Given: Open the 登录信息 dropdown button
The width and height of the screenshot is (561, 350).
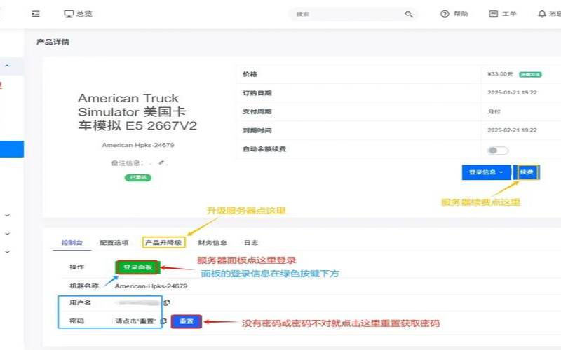Looking at the screenshot, I should click(486, 172).
